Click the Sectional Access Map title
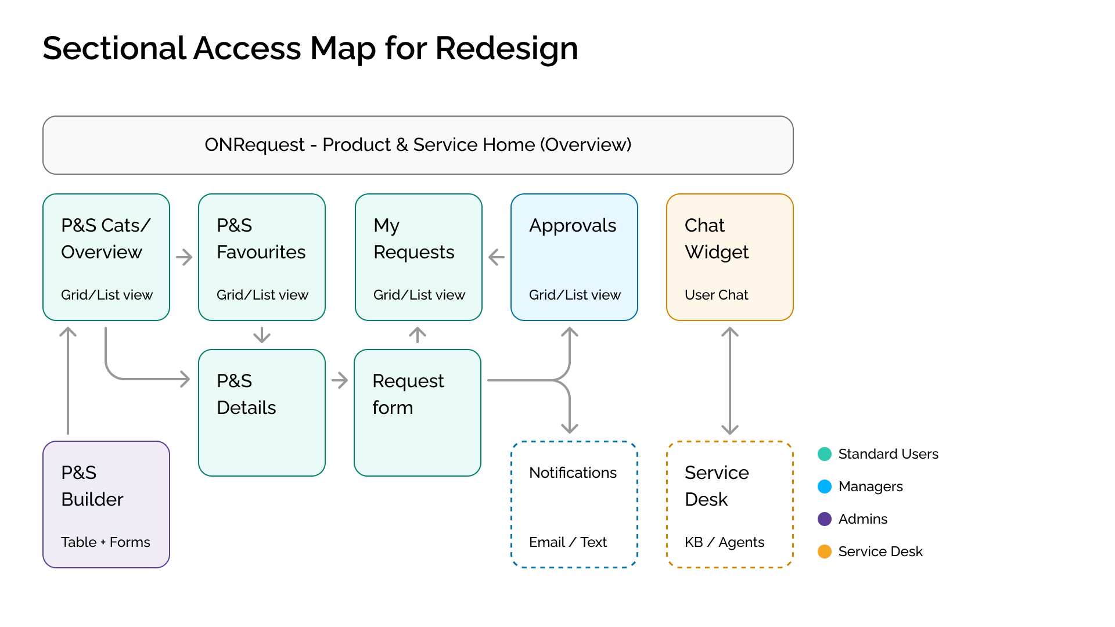The width and height of the screenshot is (1115, 627). (310, 48)
